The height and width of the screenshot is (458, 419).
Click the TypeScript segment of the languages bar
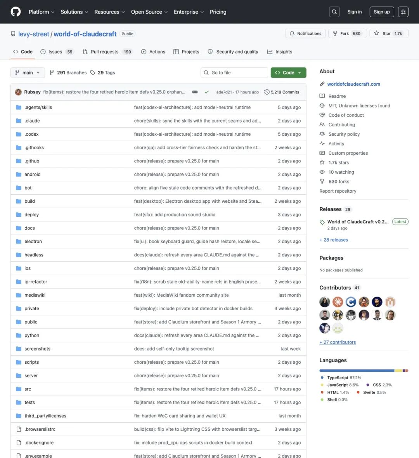[357, 371]
